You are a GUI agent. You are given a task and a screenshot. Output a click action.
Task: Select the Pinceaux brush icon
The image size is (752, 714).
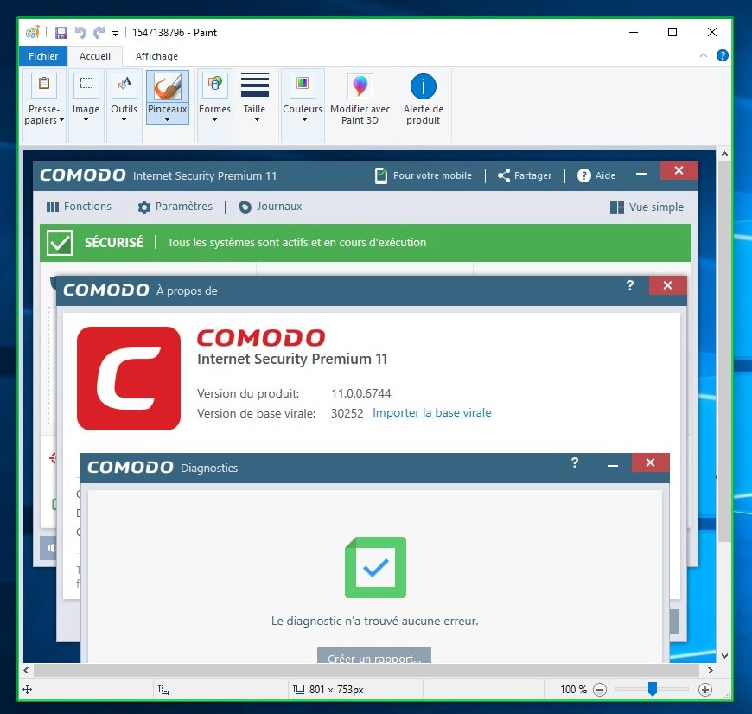point(168,86)
